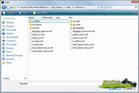The image size is (139, 93).
Task: Create a New Folder
Action: 40,13
